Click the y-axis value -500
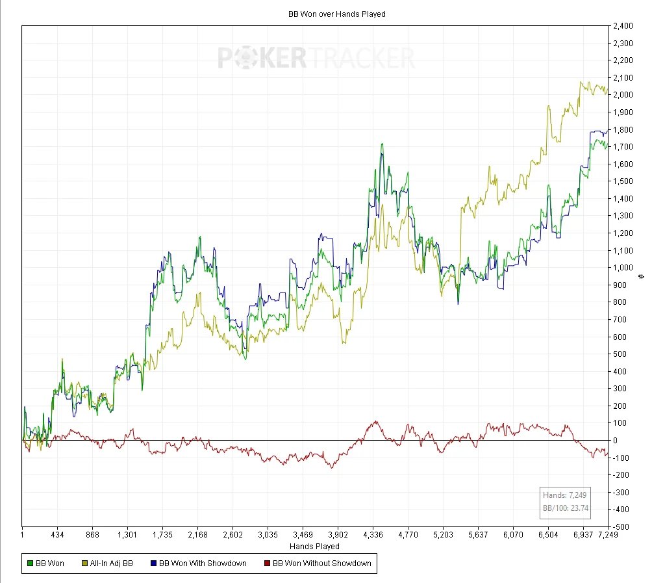This screenshot has height=583, width=652. click(620, 527)
